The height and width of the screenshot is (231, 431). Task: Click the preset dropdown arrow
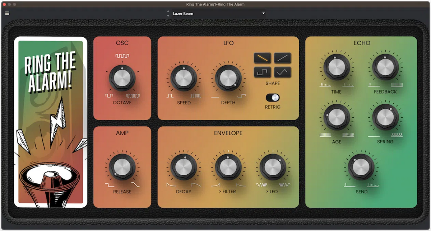tap(263, 14)
